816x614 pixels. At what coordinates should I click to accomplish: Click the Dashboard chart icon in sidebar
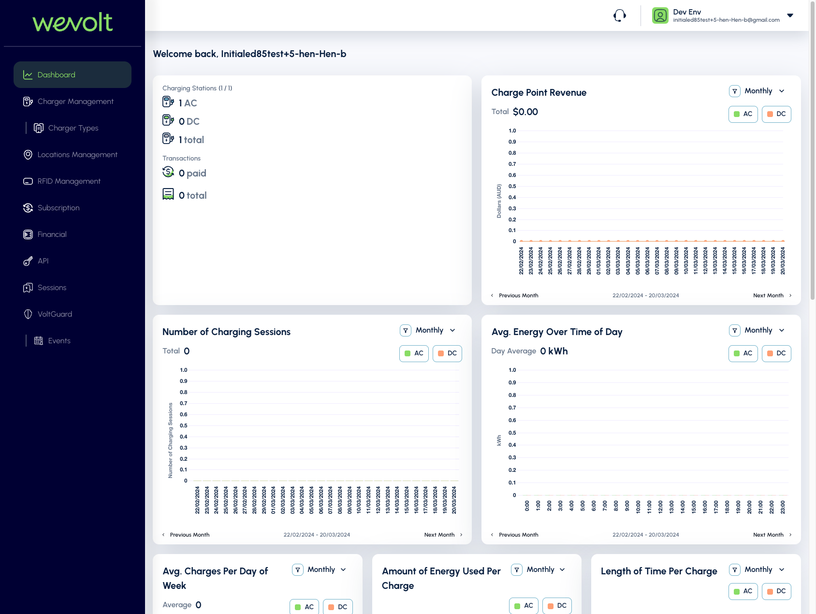(x=28, y=75)
